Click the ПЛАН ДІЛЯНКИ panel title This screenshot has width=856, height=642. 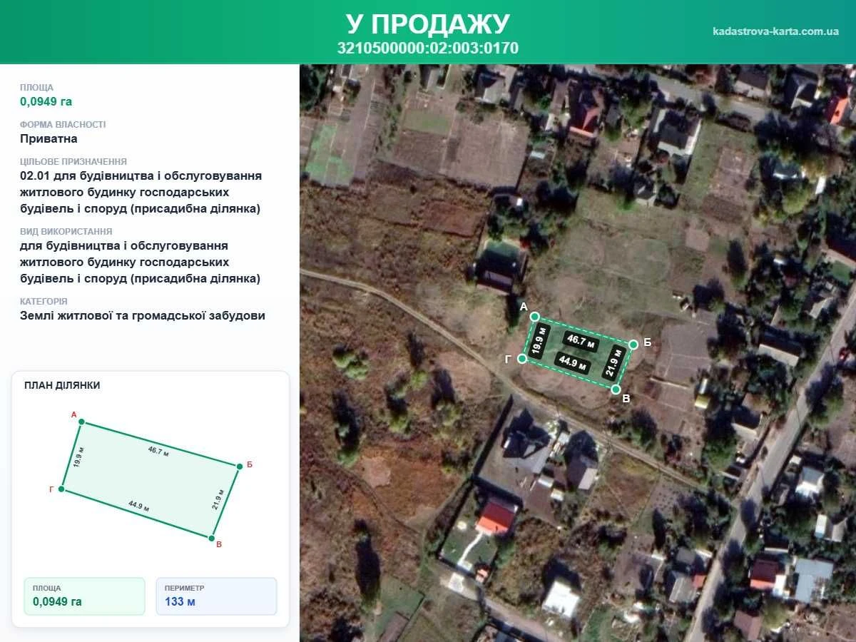point(62,385)
